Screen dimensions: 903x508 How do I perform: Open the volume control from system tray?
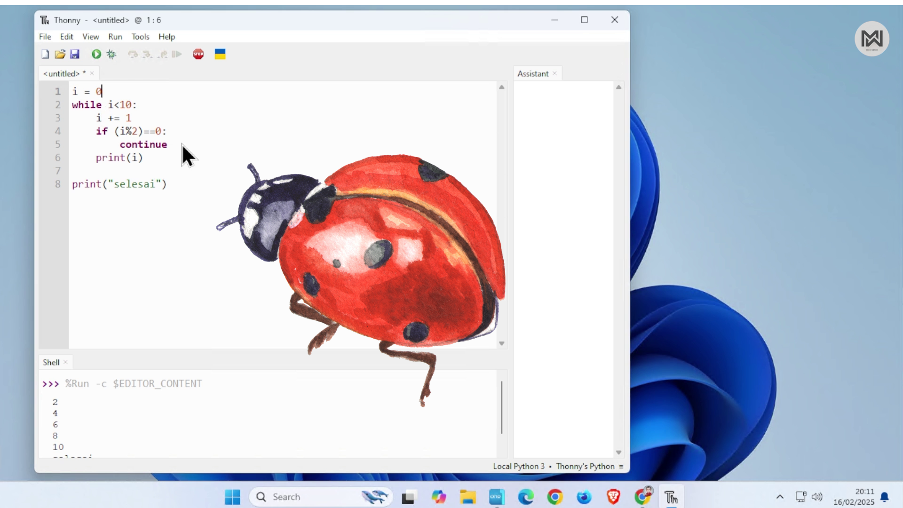tap(818, 497)
